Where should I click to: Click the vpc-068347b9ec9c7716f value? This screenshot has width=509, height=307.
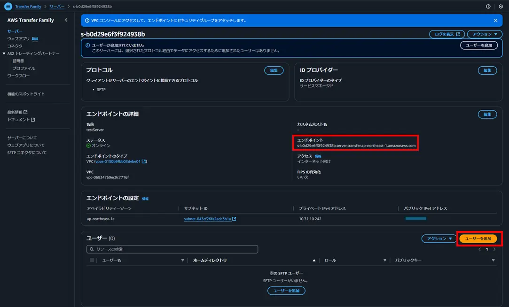(108, 177)
